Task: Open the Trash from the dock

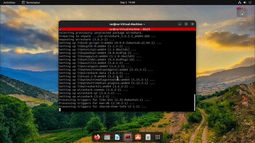Action: 148,137
